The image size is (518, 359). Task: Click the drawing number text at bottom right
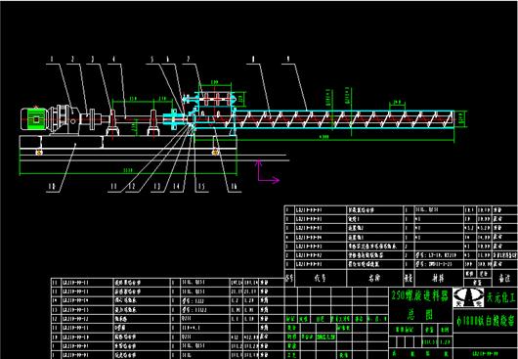pos(485,354)
